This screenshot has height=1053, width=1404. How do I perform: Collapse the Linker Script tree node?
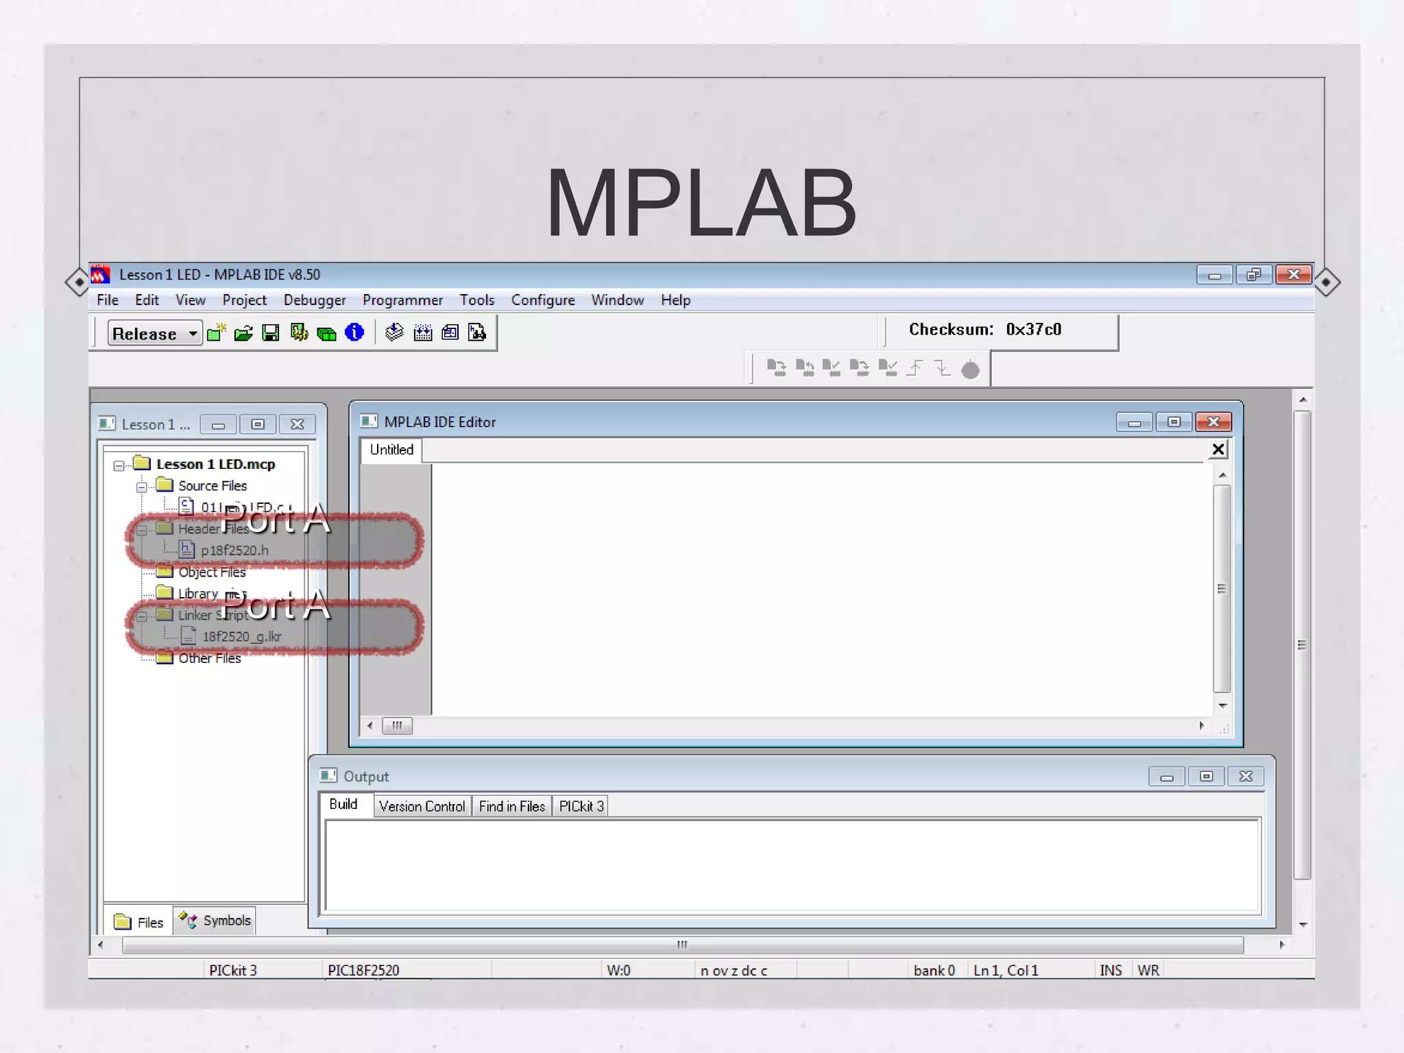(141, 616)
